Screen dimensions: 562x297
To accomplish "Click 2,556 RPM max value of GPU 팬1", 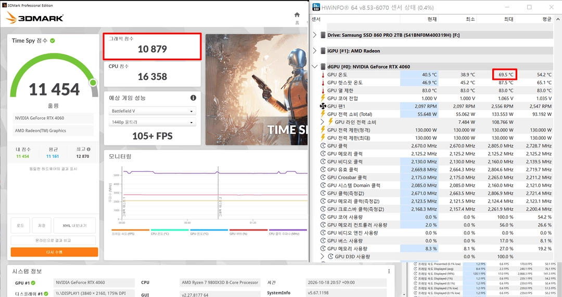I will tap(502, 106).
